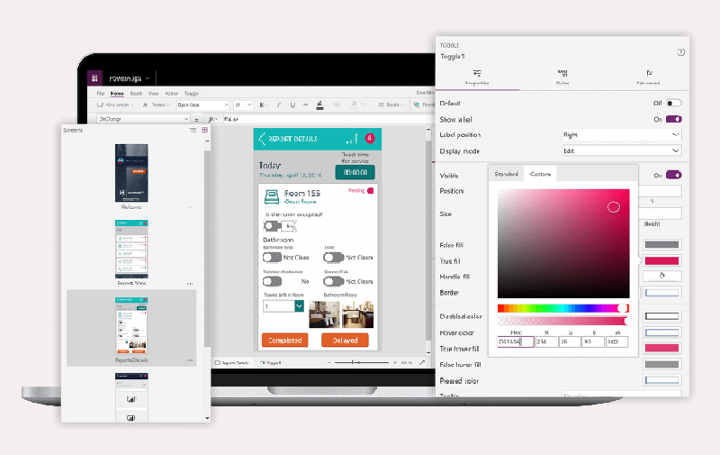The width and height of the screenshot is (720, 455).
Task: Click the hue rainbow slider
Action: (x=563, y=308)
